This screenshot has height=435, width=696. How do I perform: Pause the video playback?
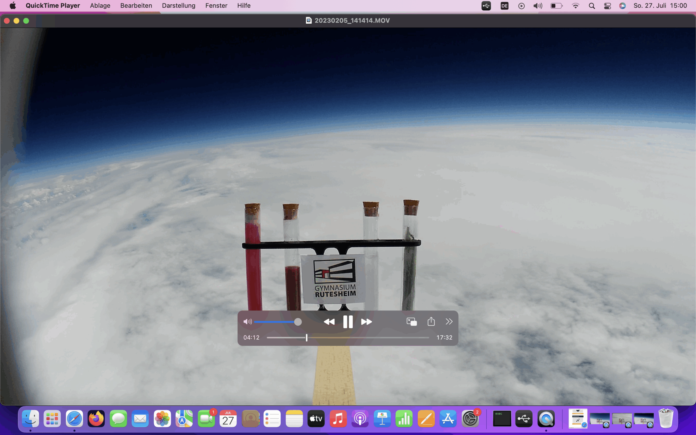pos(348,322)
